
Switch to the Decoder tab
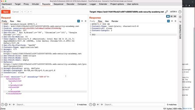click(x=70, y=4)
